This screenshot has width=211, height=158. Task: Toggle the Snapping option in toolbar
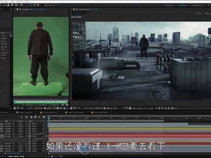coord(48,5)
